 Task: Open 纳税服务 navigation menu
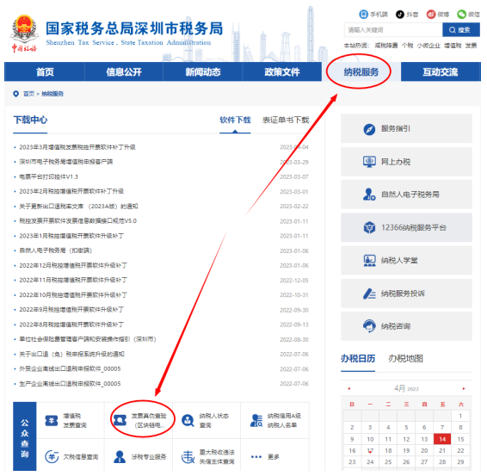361,71
